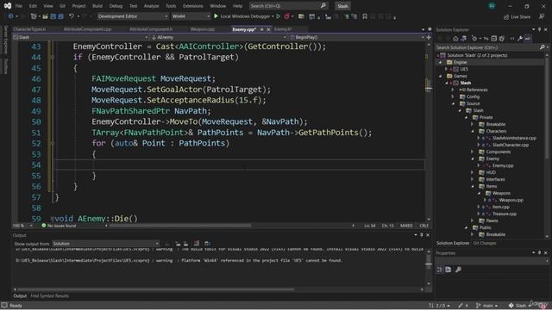Screen dimensions: 552x310
Task: Open the Build menu
Action: 97,6
